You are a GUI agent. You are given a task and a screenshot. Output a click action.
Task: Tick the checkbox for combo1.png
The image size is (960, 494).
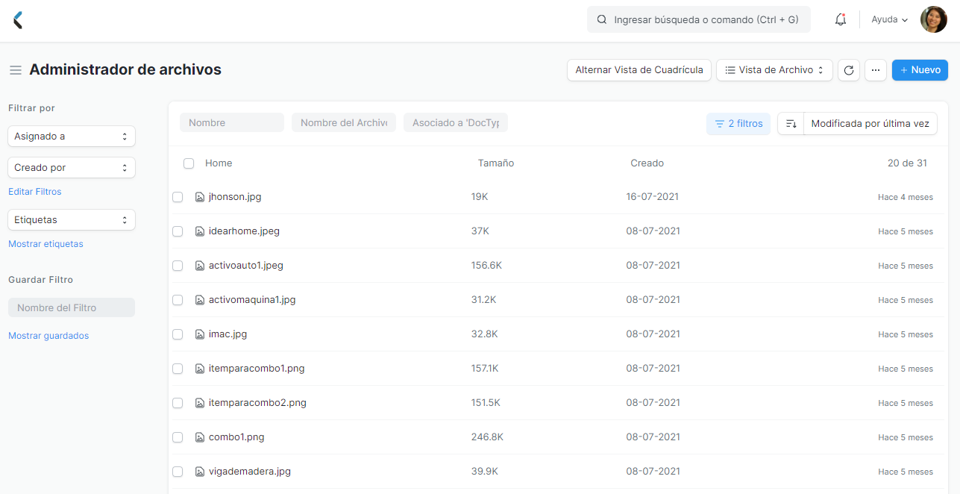tap(178, 437)
